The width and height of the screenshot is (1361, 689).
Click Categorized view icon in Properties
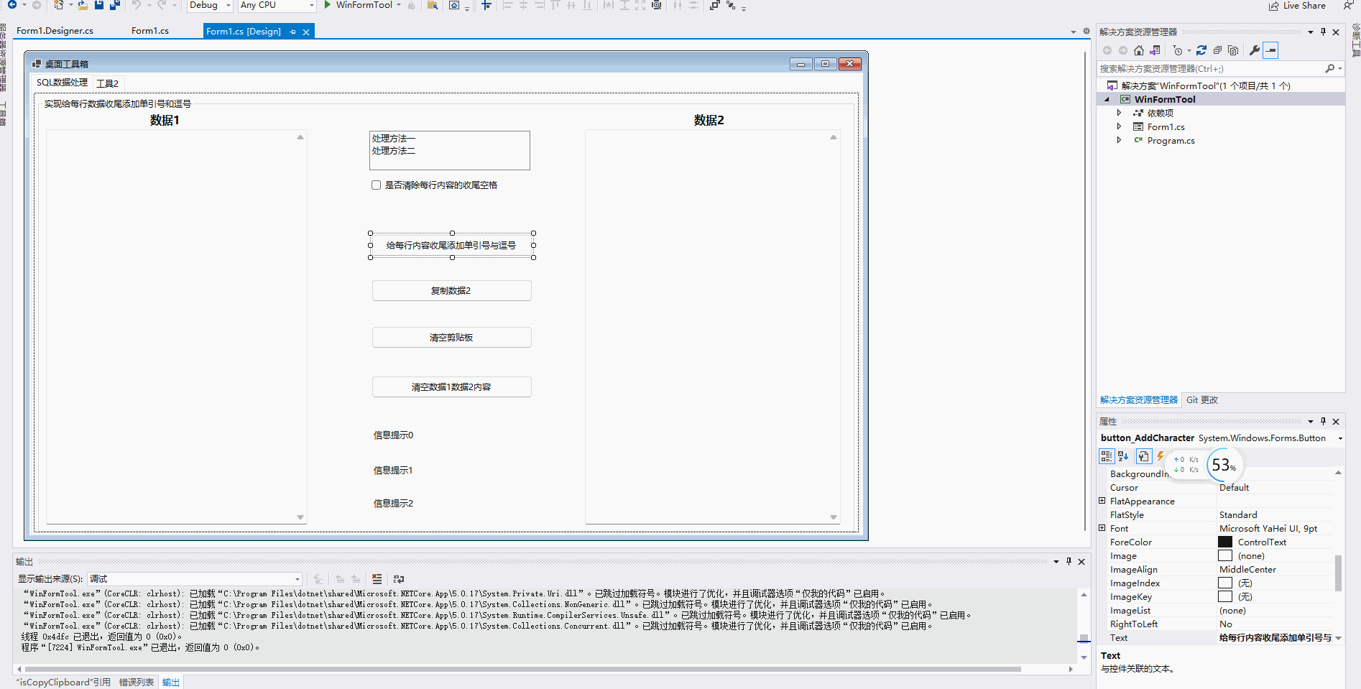(1107, 456)
